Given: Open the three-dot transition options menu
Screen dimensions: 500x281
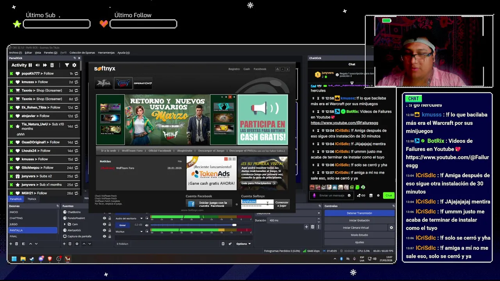Looking at the screenshot, I should (318, 227).
